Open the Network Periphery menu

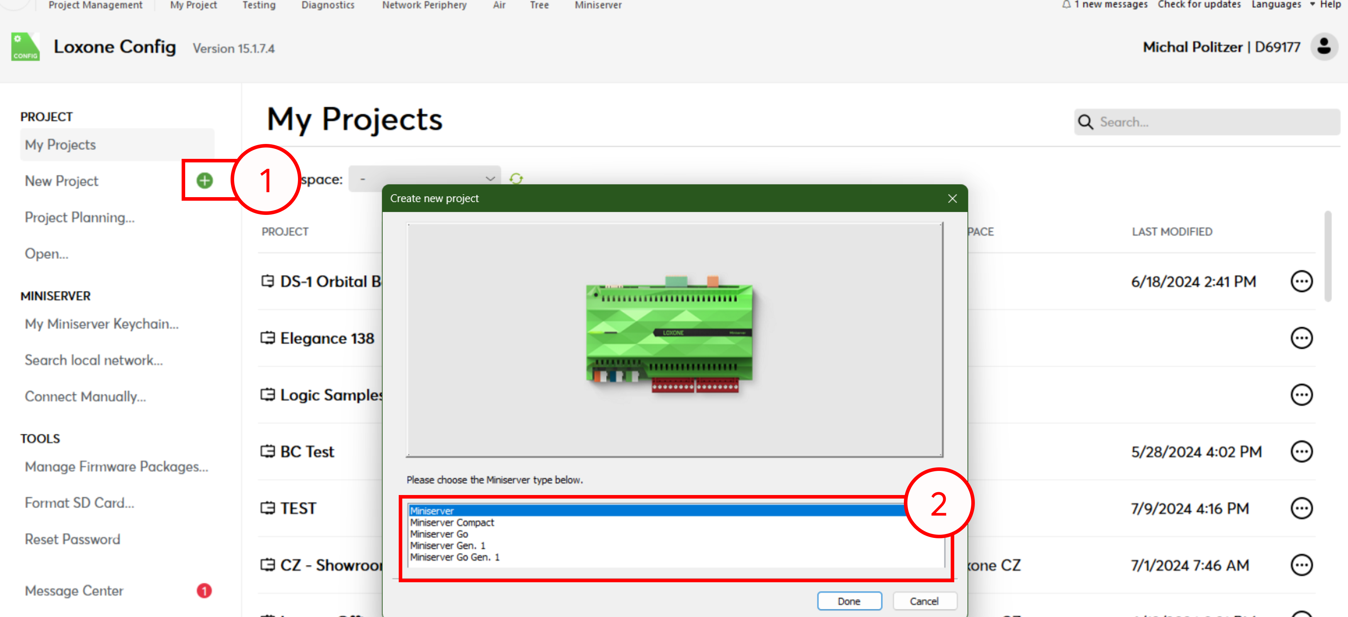tap(424, 5)
